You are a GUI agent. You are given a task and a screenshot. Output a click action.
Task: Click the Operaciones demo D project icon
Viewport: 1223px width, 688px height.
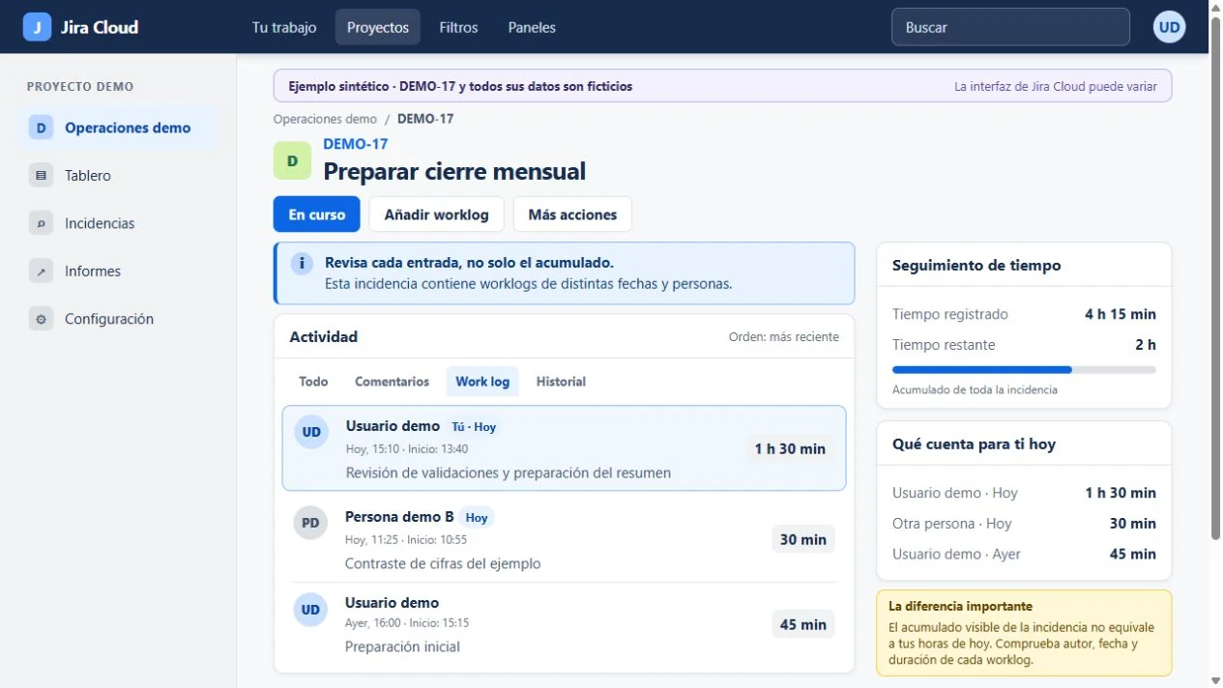pyautogui.click(x=41, y=128)
